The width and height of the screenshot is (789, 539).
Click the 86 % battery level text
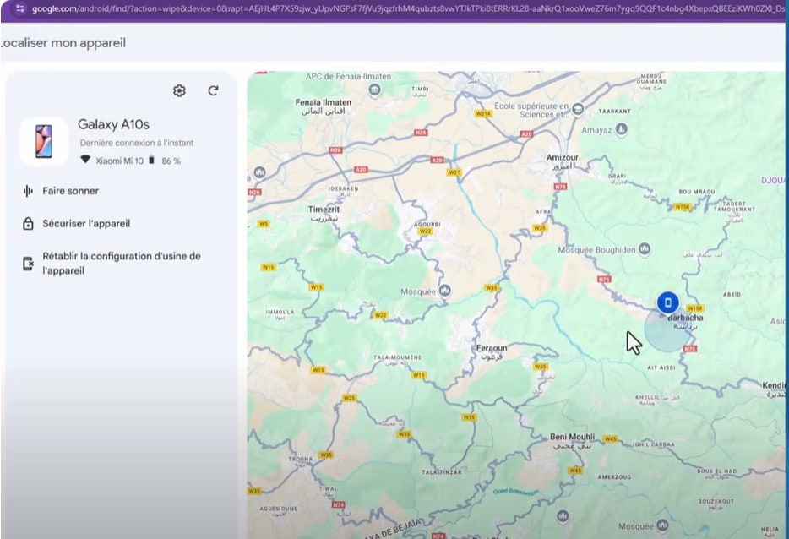[x=171, y=161]
